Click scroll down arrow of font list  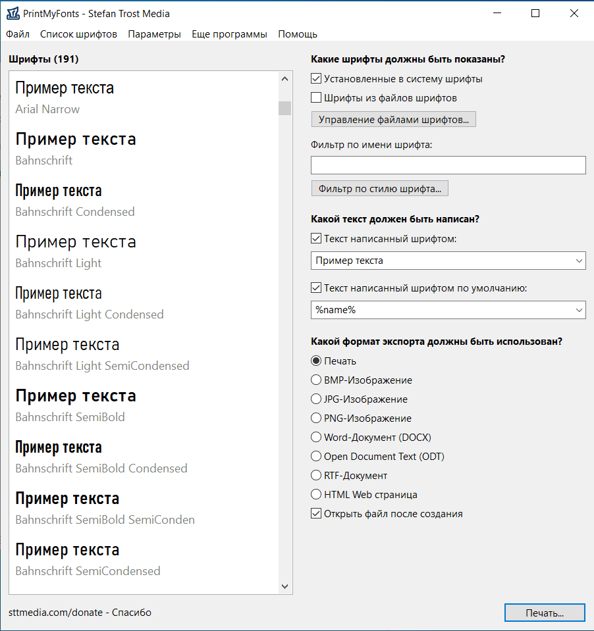pyautogui.click(x=284, y=586)
